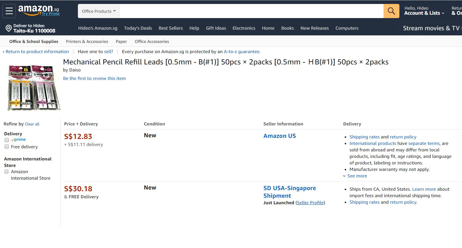Screen dimensions: 462x248
Task: Open return policy link for Amazon US
Action: click(x=403, y=137)
